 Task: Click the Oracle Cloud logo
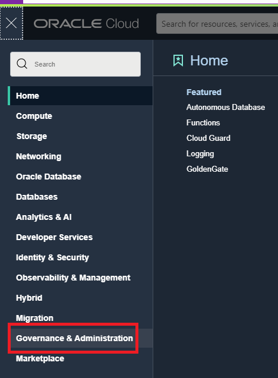tap(86, 24)
